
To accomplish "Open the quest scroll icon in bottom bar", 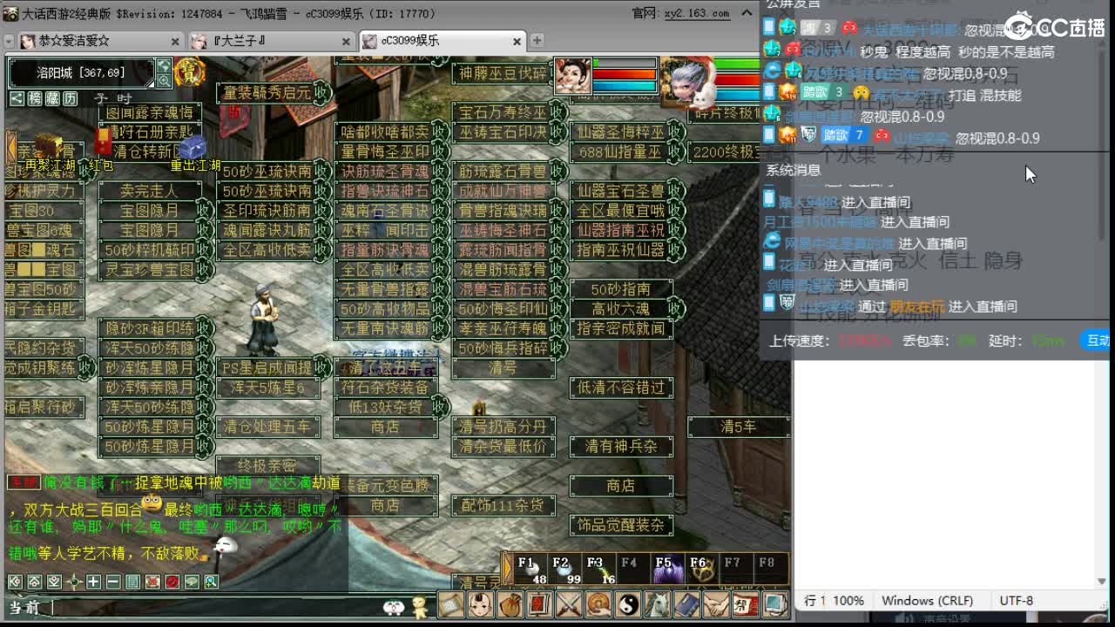I will tap(449, 603).
